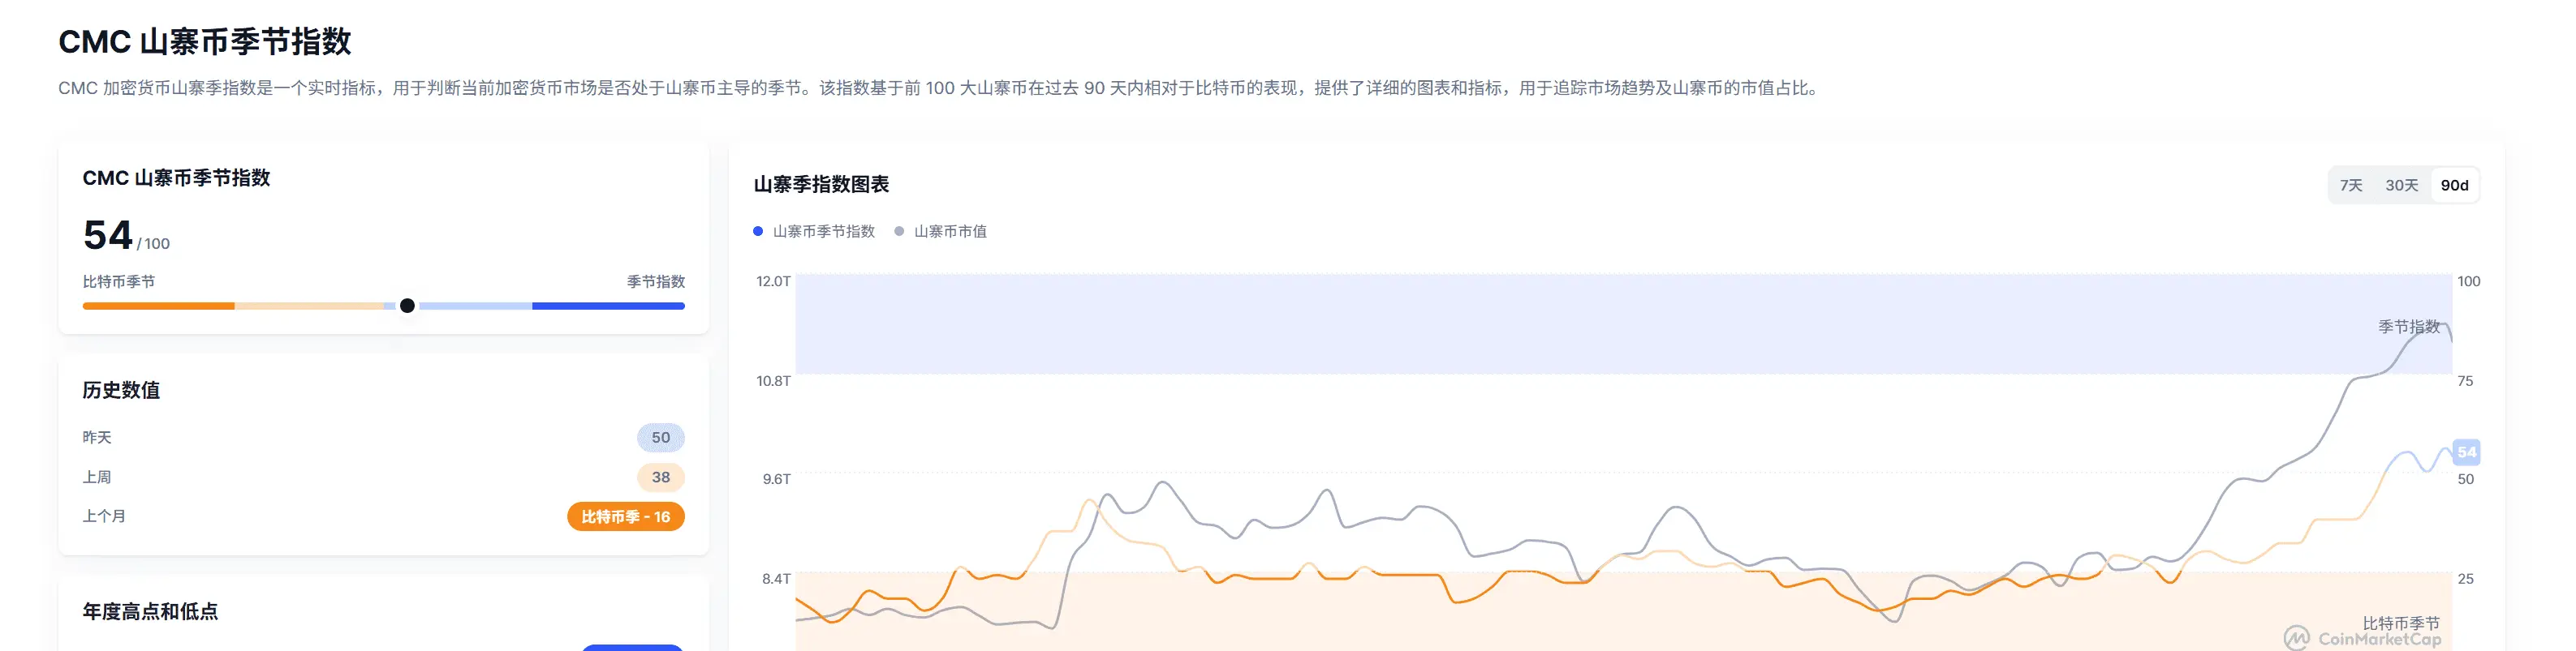Click the orange 比特币季节 bar segment
The height and width of the screenshot is (651, 2576).
159,306
